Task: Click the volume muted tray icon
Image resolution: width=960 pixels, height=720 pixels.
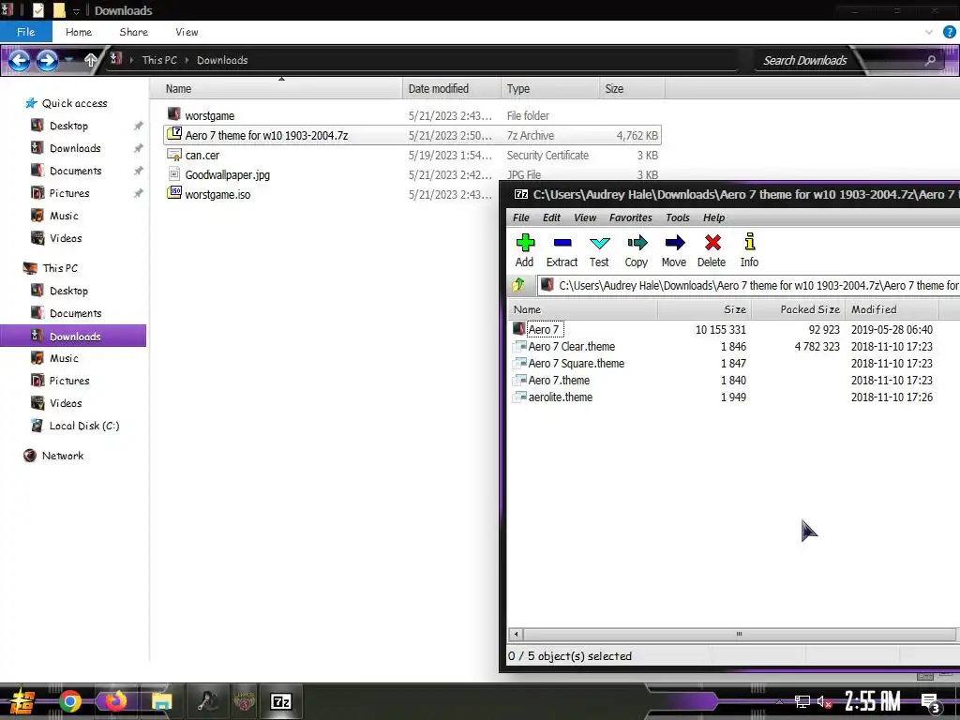Action: coord(824,702)
